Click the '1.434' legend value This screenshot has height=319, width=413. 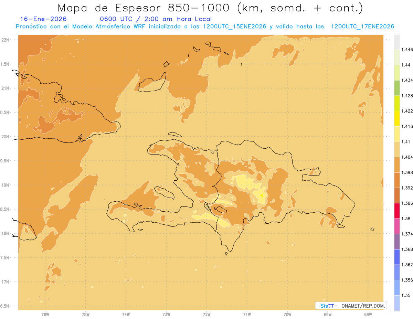pos(407,80)
